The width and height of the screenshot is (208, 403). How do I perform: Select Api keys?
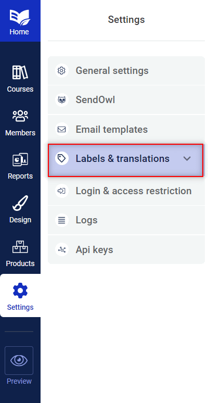point(126,249)
